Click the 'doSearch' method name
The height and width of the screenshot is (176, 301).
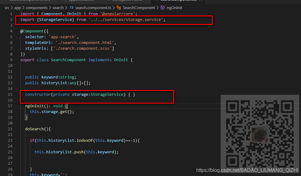(x=34, y=129)
